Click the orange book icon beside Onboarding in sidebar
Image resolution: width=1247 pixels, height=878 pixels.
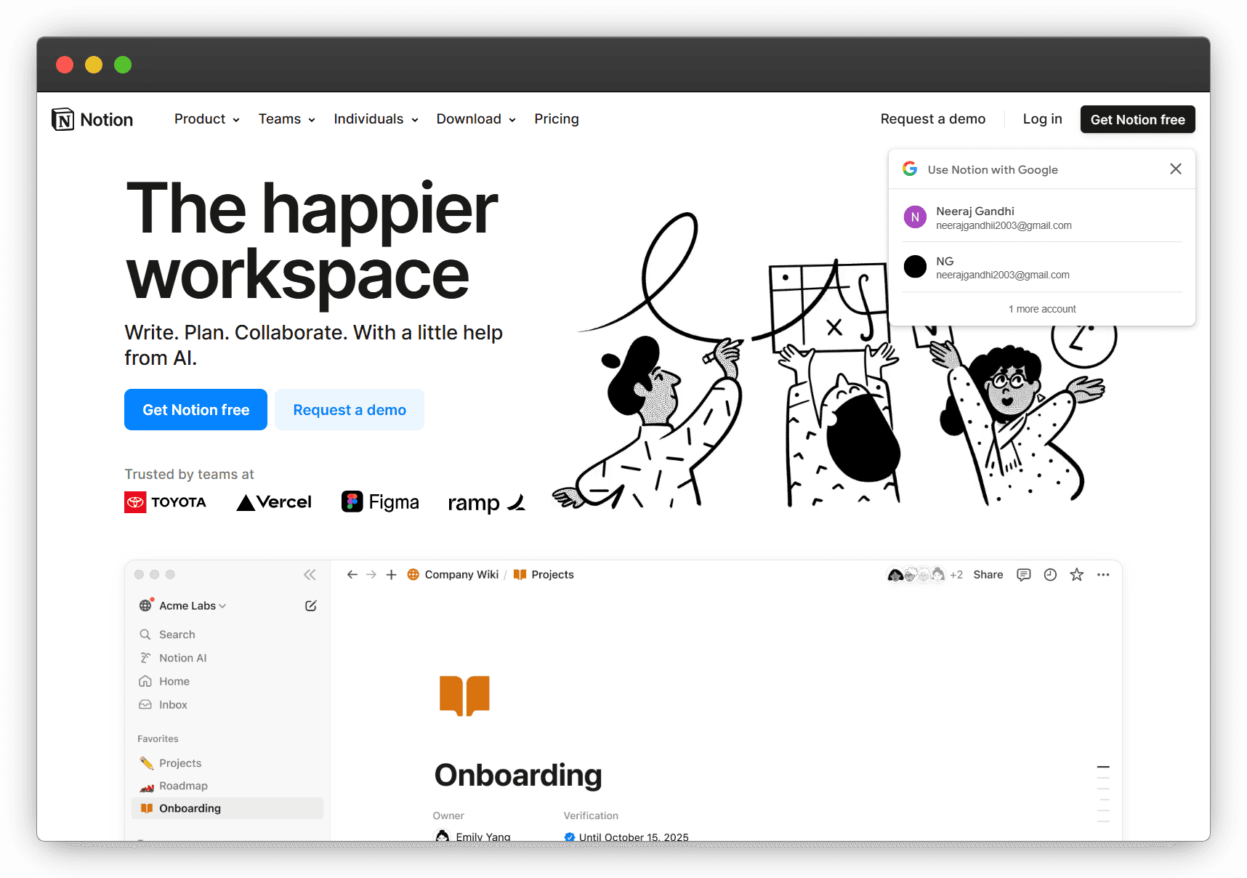[147, 808]
